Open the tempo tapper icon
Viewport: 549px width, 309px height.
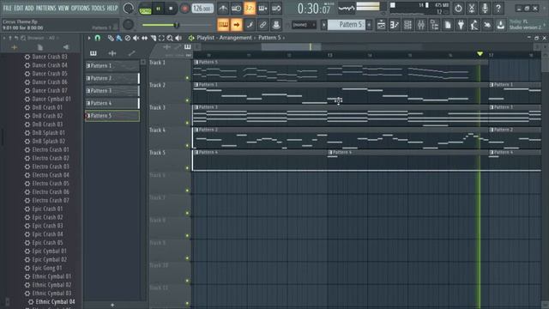[474, 25]
